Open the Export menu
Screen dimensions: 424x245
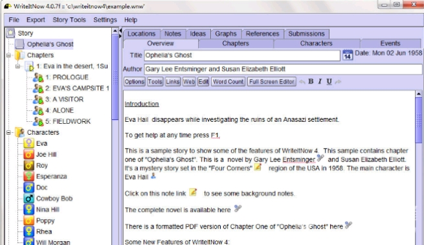coord(36,19)
